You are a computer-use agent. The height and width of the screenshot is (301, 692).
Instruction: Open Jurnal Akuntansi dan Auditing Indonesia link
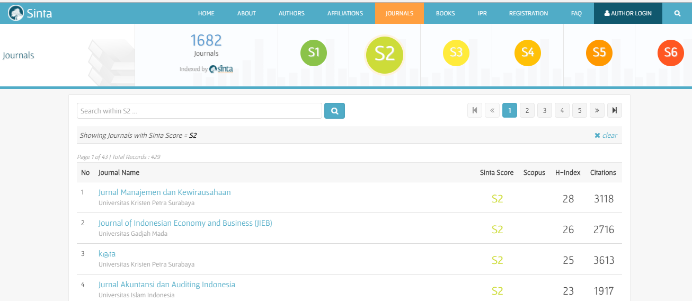(166, 285)
